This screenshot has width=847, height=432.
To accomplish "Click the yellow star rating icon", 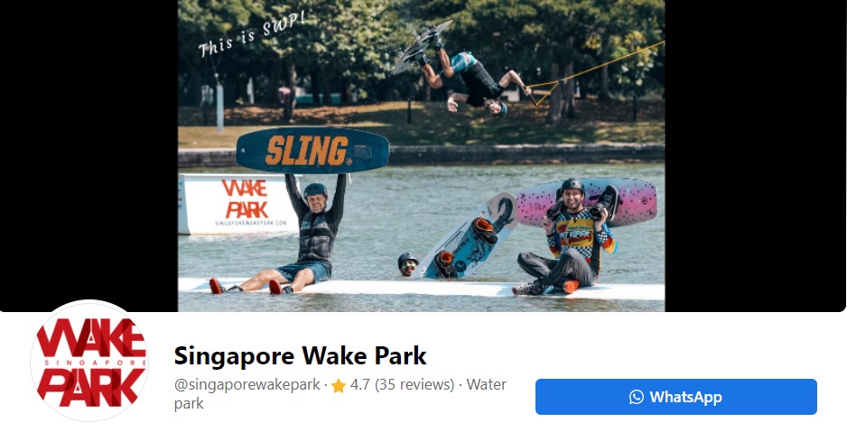I will point(339,386).
